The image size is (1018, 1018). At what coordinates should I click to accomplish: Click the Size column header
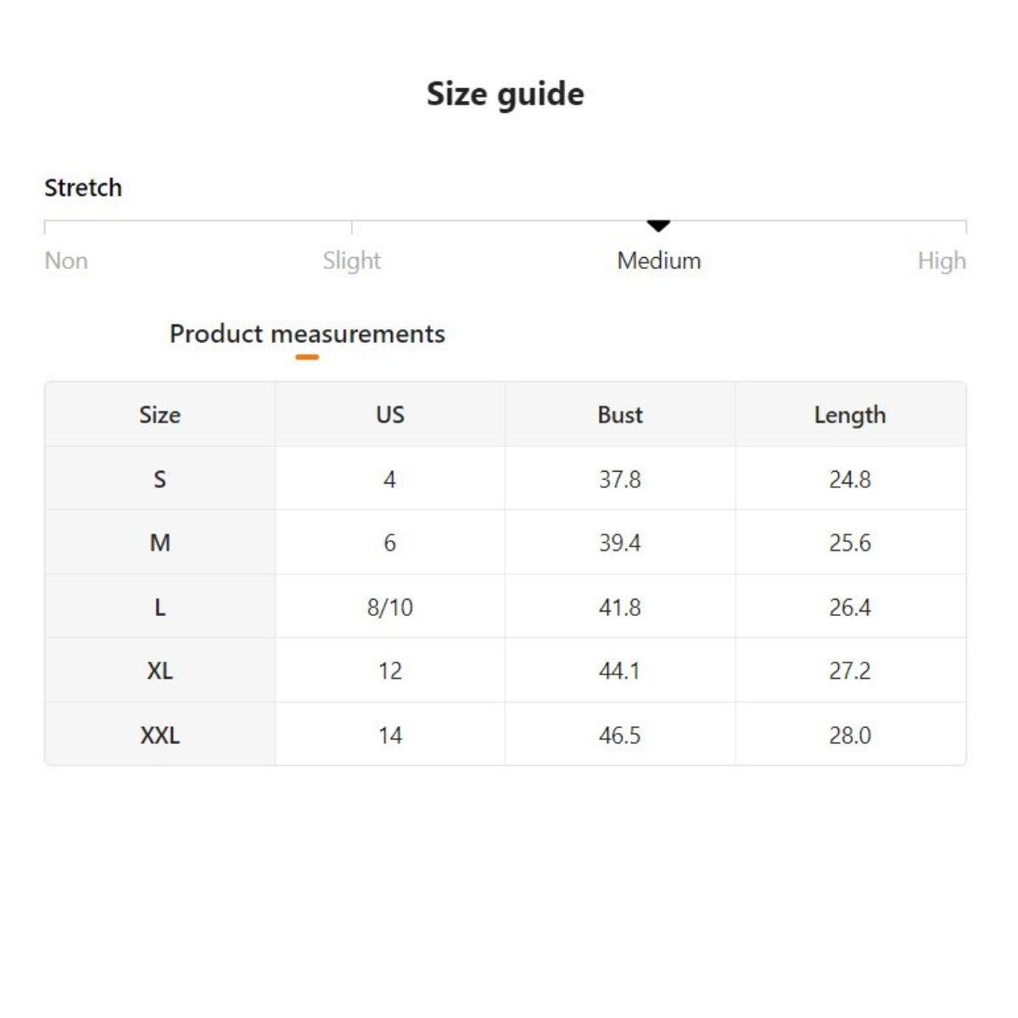(159, 415)
